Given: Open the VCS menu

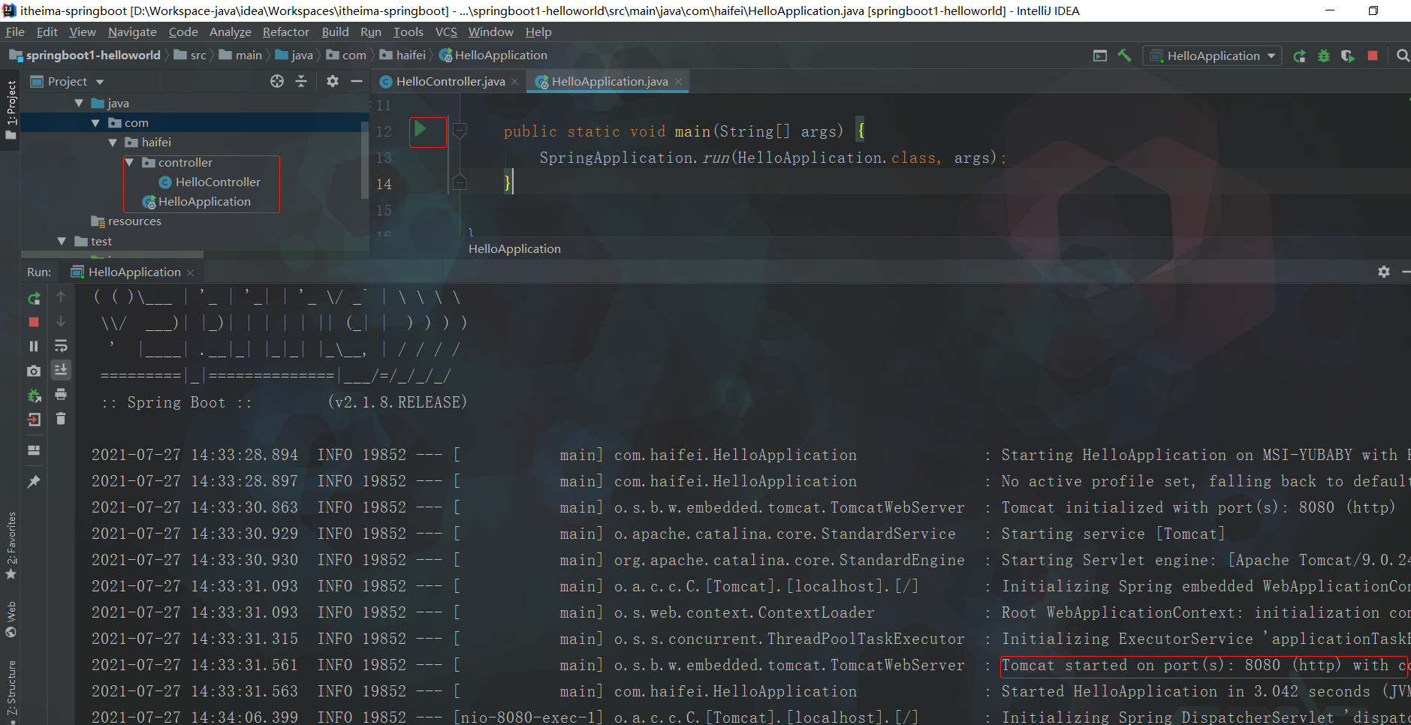Looking at the screenshot, I should 446,32.
